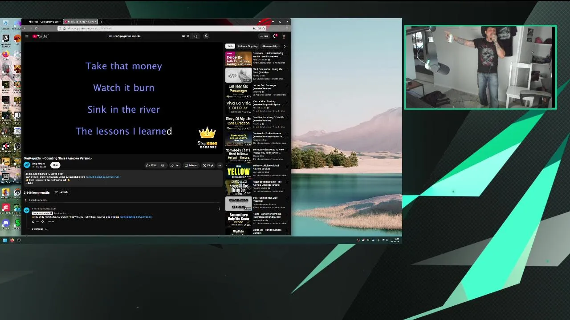
Task: Save the video with the Tallenna button
Action: pyautogui.click(x=191, y=165)
